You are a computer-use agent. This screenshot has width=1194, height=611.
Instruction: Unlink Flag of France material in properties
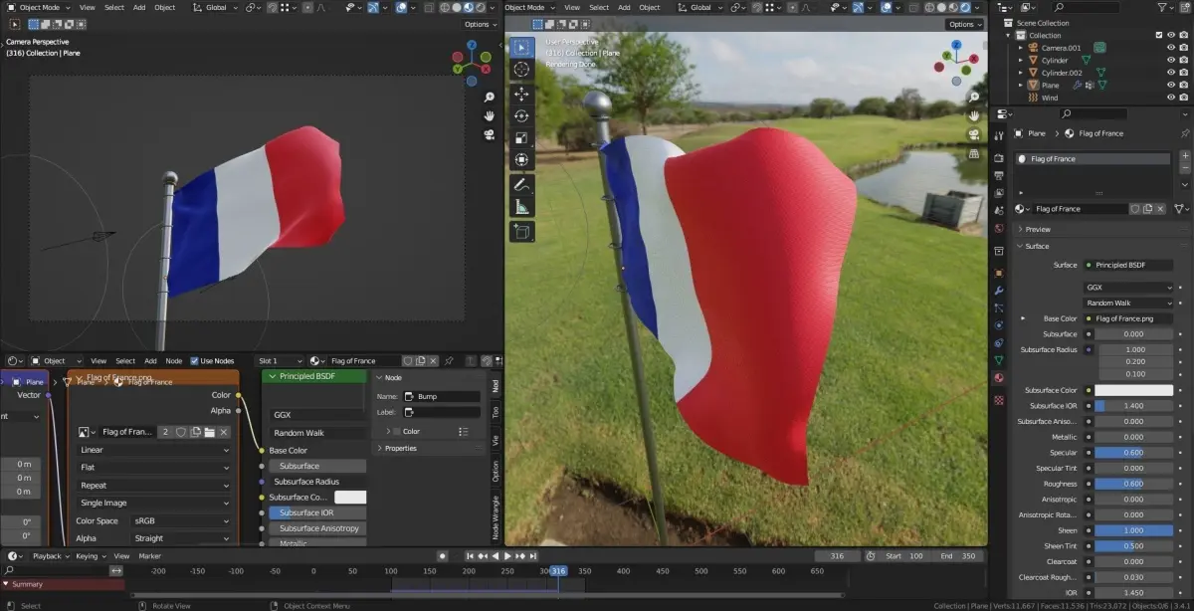coord(1161,209)
